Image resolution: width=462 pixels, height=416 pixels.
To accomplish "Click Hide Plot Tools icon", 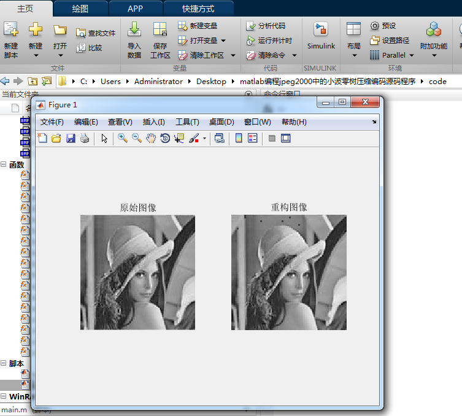I will 272,138.
